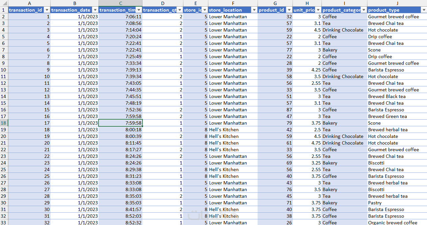427x225 pixels.
Task: Open the store_id filter dropdown
Action: click(x=205, y=10)
